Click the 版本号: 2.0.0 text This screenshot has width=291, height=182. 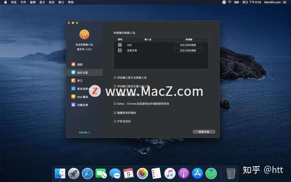coord(84,49)
